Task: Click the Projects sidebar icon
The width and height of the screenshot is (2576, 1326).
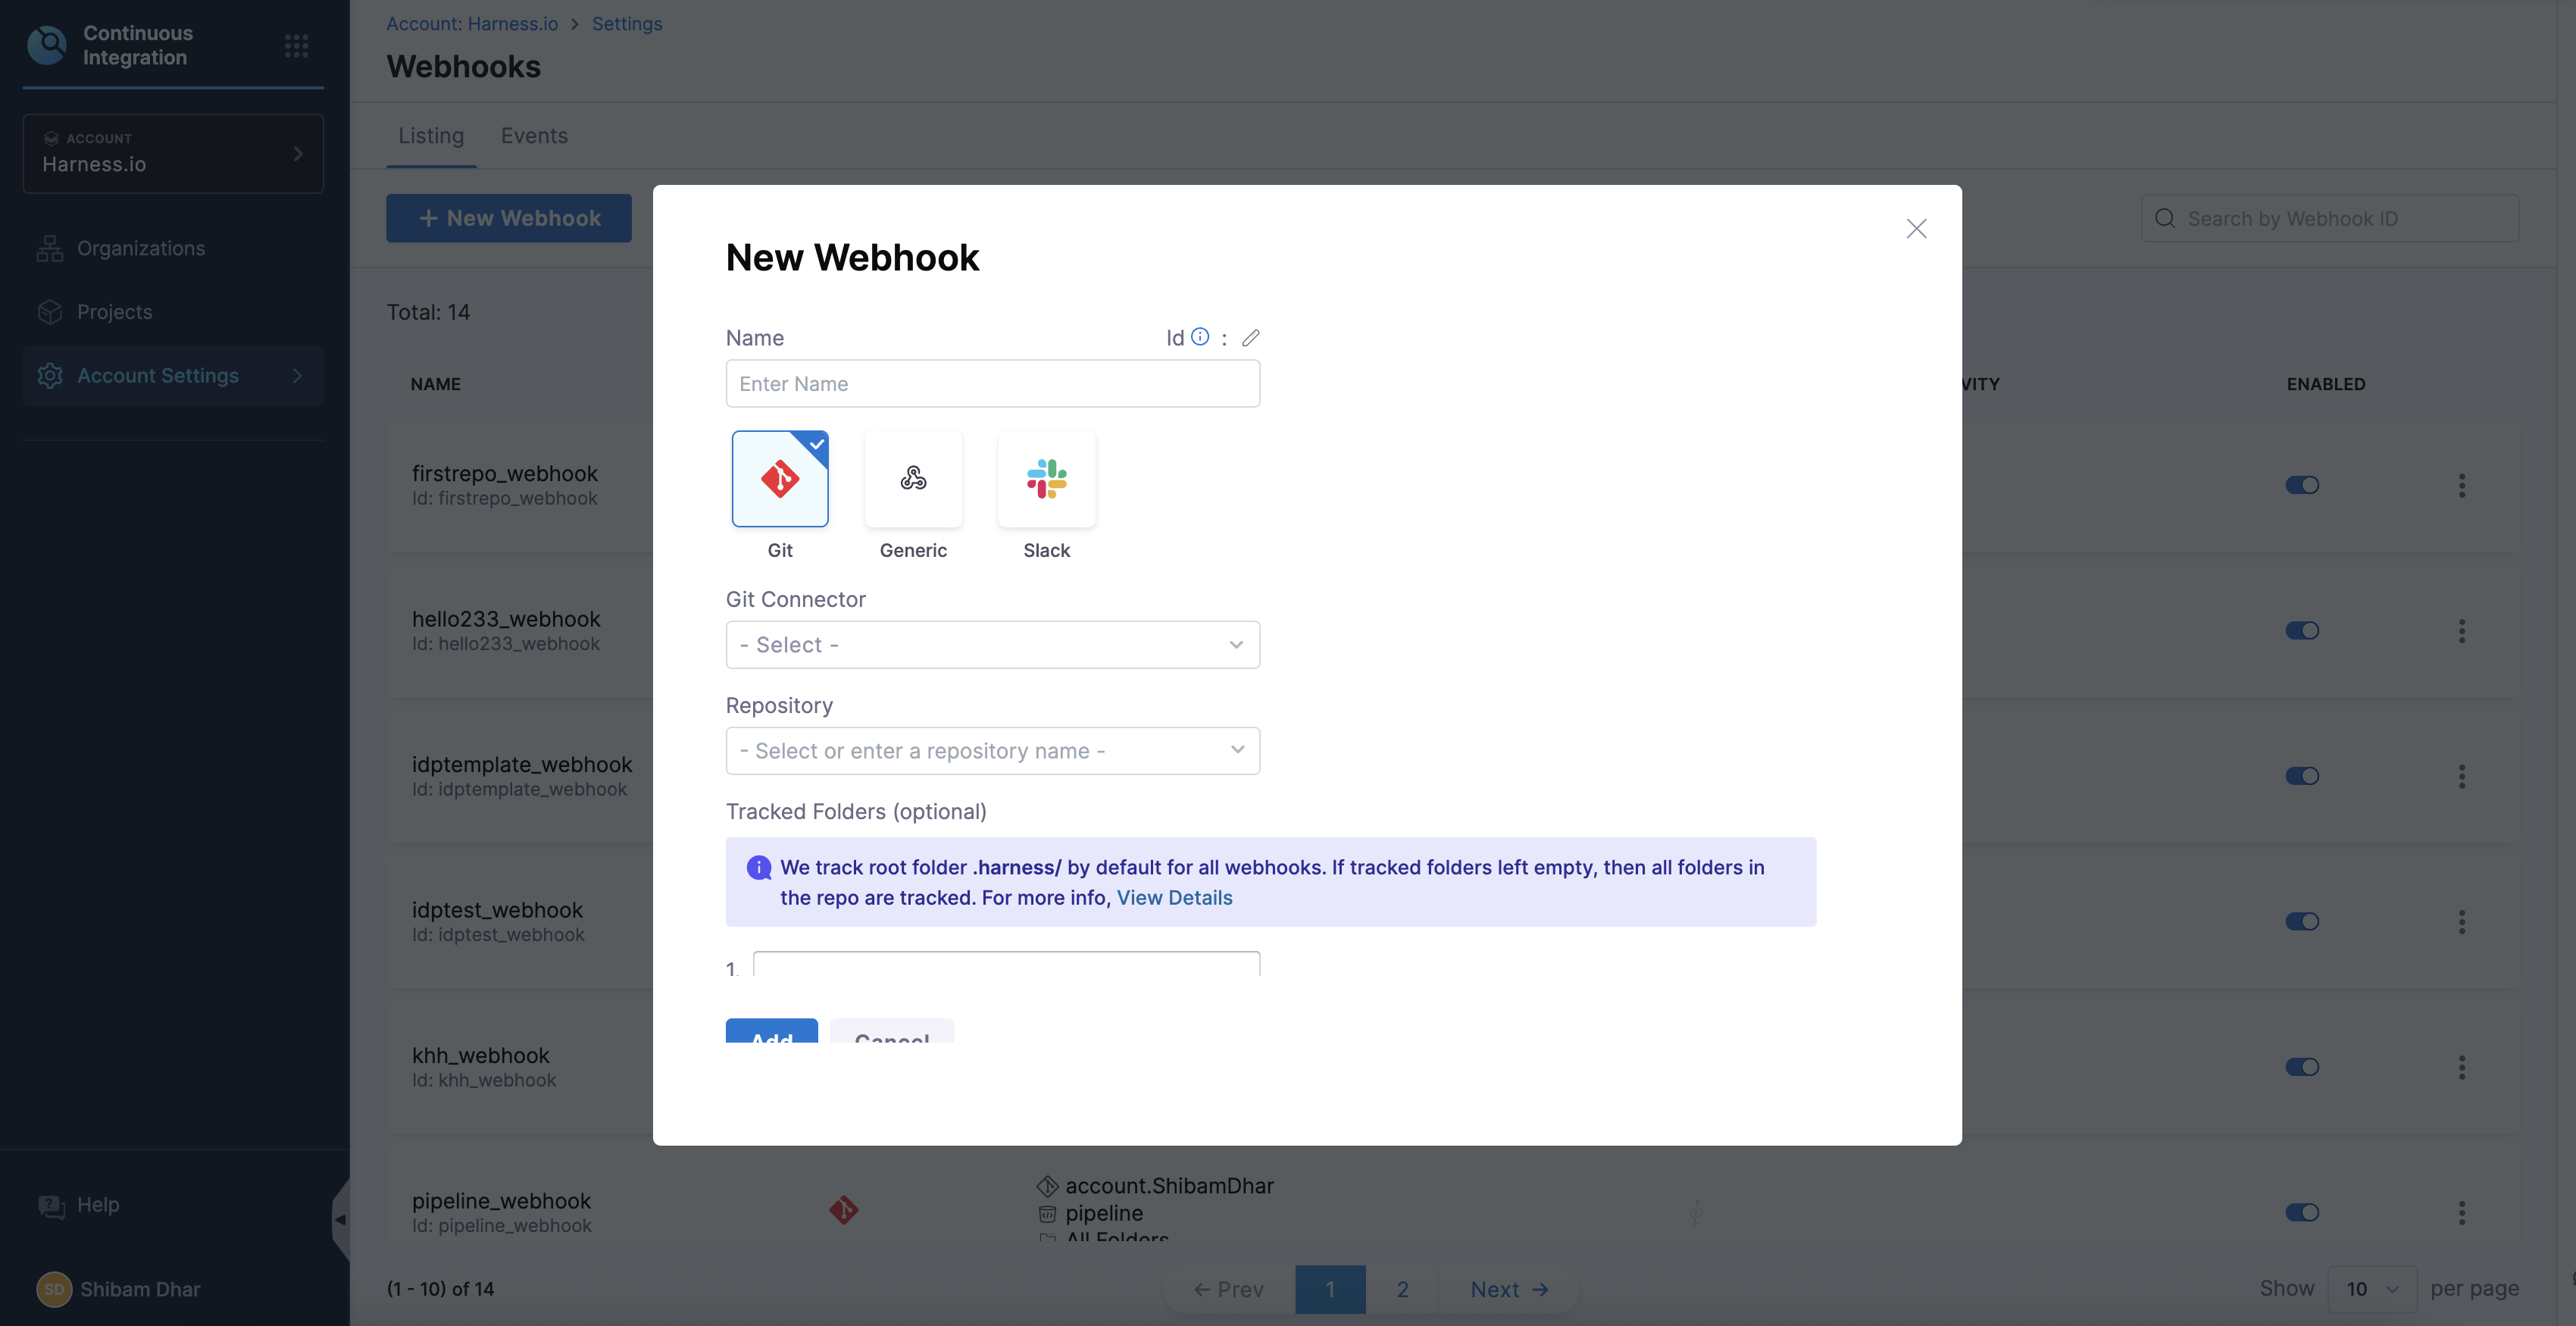Action: tap(50, 311)
